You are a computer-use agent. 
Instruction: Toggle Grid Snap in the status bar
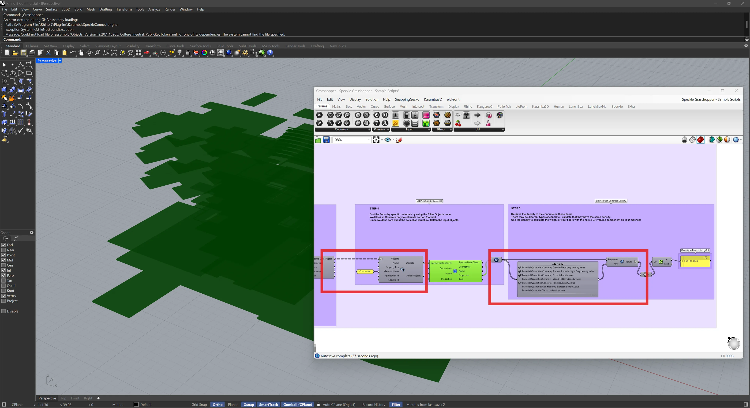point(199,405)
